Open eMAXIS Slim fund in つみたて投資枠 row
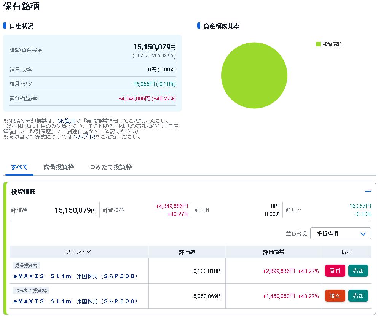This screenshot has width=378, height=317. [x=75, y=301]
